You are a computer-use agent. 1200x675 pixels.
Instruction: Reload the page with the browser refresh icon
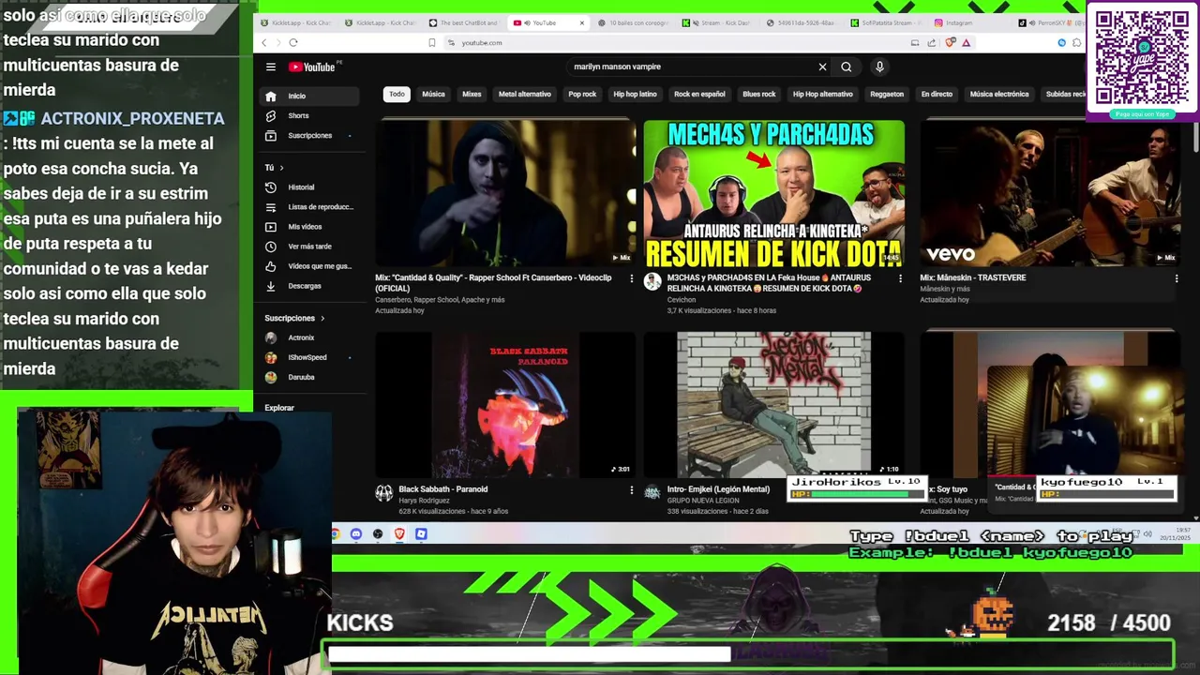[292, 42]
